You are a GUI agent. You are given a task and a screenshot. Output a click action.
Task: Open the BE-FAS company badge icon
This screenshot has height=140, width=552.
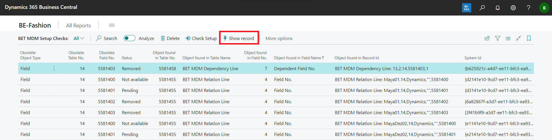pyautogui.click(x=466, y=8)
